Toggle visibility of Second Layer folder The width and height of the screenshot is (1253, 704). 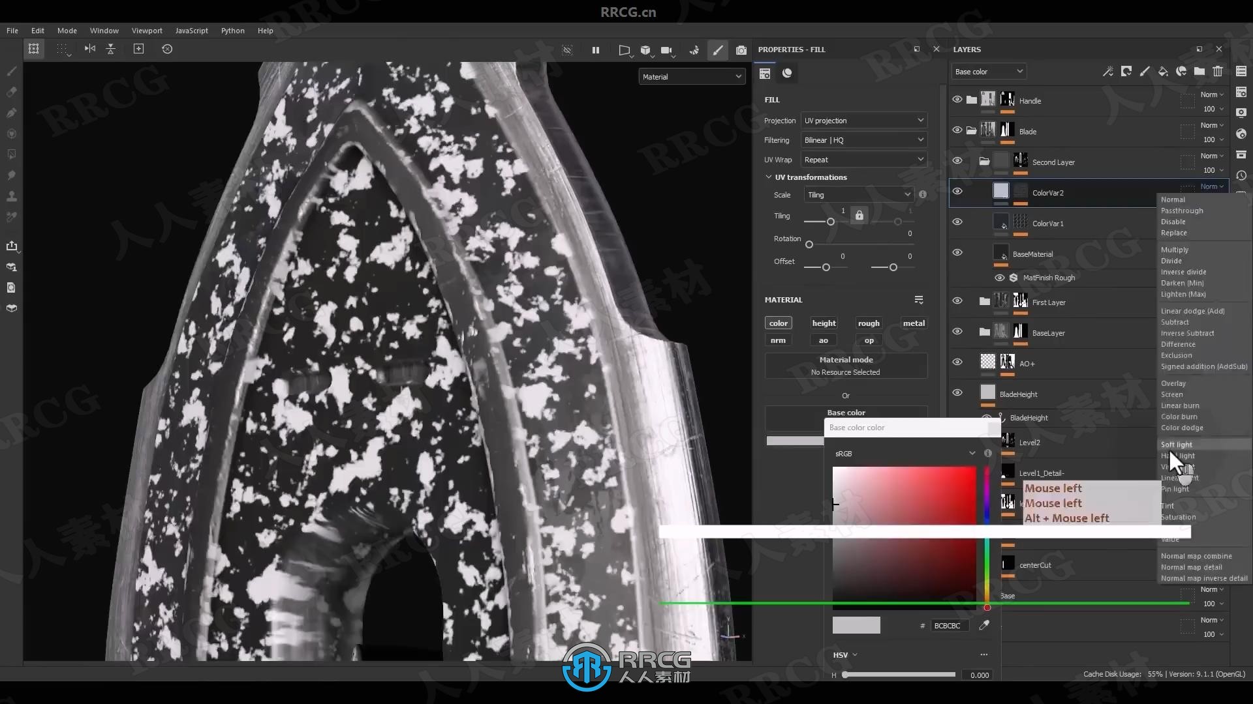click(957, 161)
